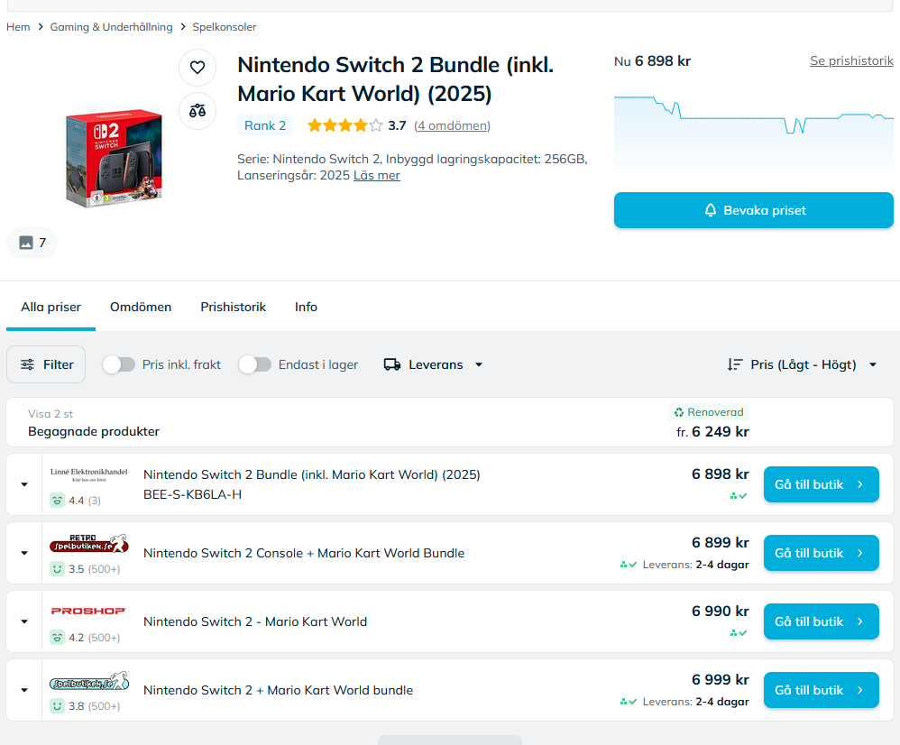Click the compare scales icon
The image size is (900, 745).
(197, 111)
